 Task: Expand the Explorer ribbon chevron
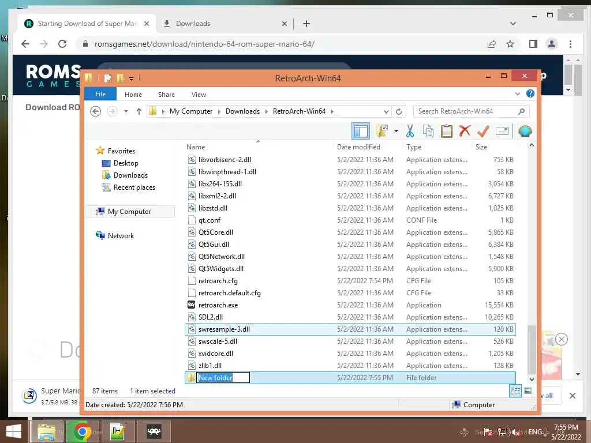point(518,94)
